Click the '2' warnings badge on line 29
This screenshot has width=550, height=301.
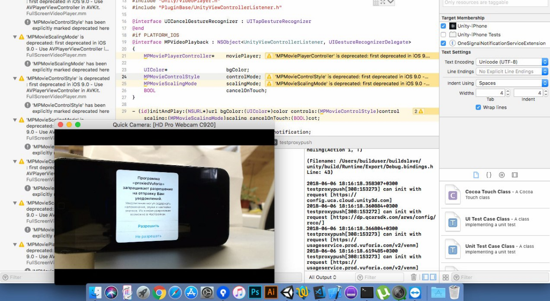418,111
